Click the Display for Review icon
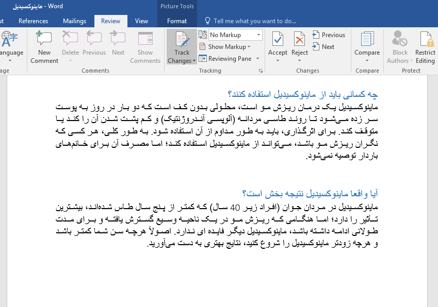The image size is (438, 307). click(x=203, y=35)
